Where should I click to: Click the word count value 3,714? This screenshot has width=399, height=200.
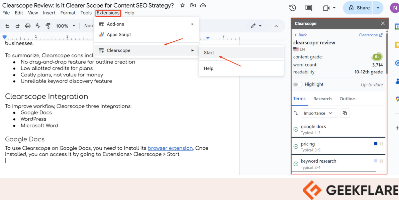(x=377, y=65)
